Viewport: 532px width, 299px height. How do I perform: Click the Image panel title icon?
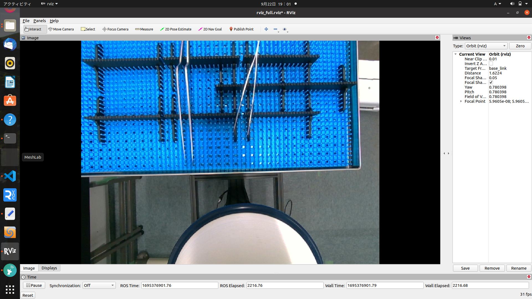23,38
